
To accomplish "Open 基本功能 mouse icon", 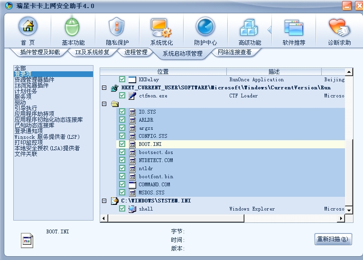I will click(72, 27).
